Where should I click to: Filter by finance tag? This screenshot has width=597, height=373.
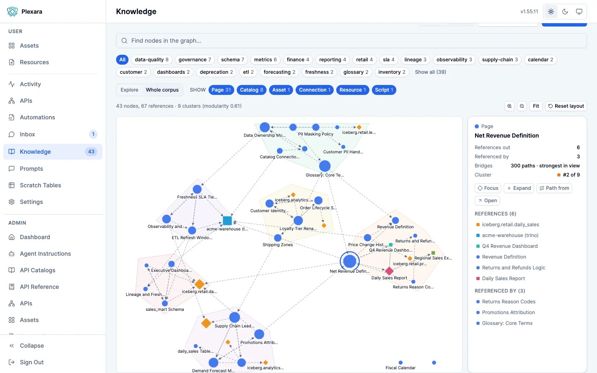click(x=298, y=60)
